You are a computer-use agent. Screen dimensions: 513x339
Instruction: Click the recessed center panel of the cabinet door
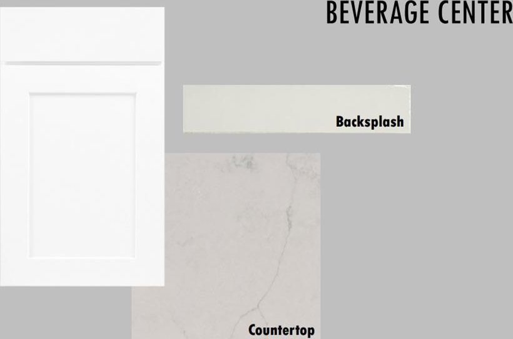[x=83, y=175]
